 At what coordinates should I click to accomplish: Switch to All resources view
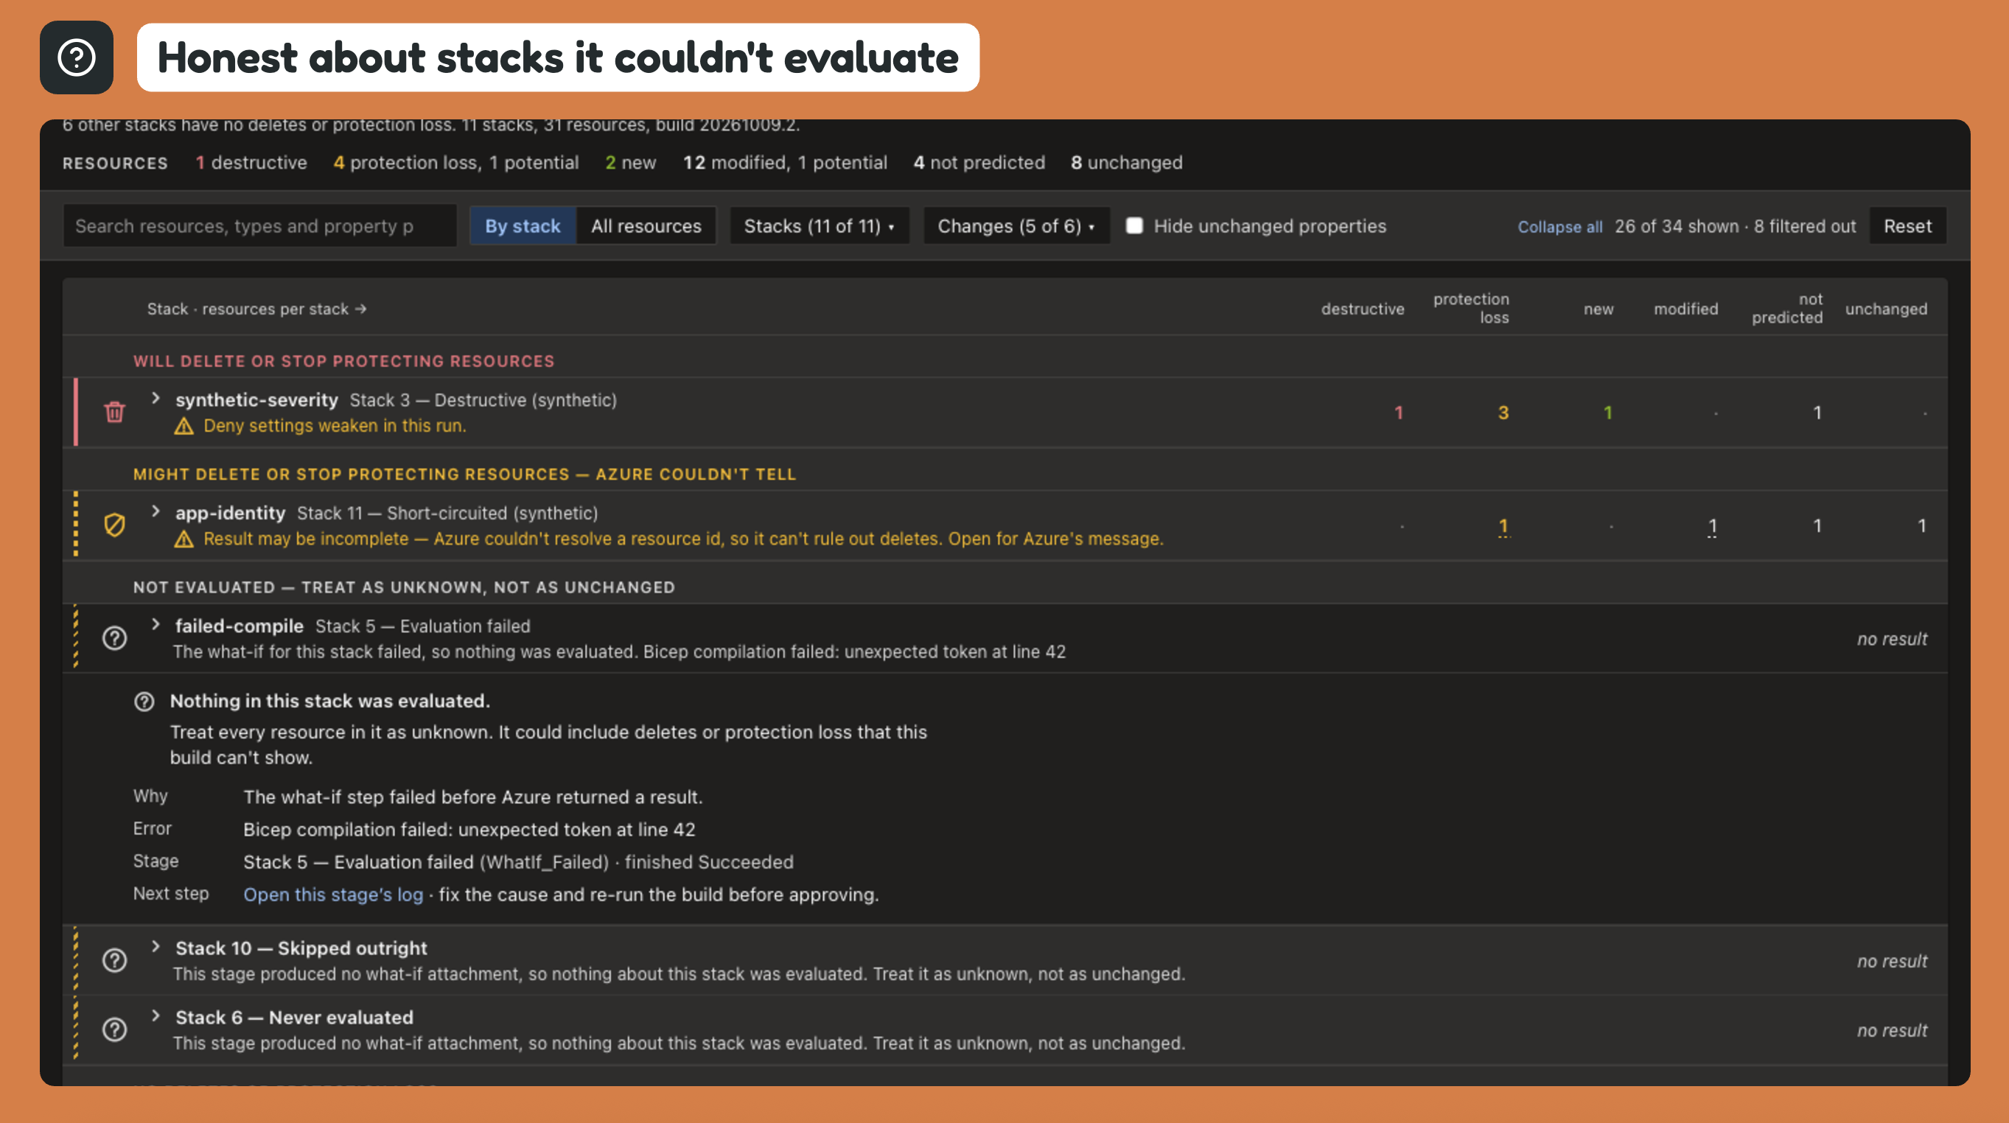pyautogui.click(x=646, y=226)
